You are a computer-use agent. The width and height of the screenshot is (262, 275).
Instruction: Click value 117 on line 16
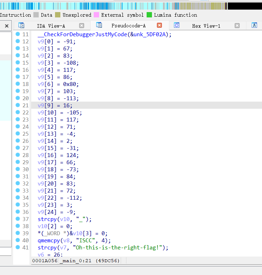click(x=68, y=70)
